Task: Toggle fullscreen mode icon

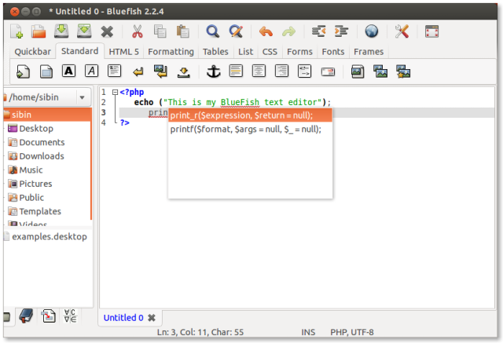Action: [x=431, y=31]
